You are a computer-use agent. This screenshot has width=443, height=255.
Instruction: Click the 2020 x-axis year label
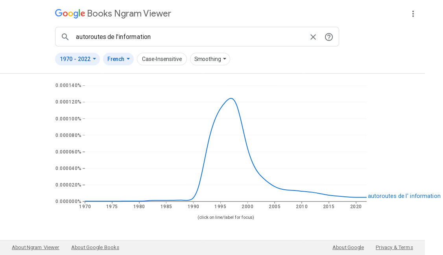pyautogui.click(x=356, y=207)
